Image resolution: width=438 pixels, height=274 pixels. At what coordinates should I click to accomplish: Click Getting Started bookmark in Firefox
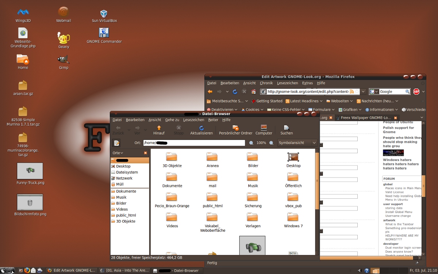(267, 101)
